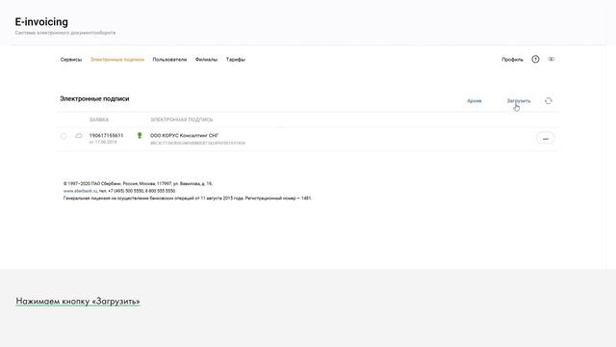Click request number 190617155611

pyautogui.click(x=106, y=135)
